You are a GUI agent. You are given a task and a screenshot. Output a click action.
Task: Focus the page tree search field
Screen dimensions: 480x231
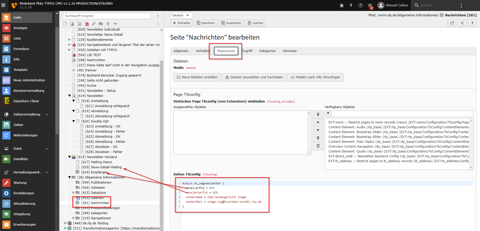click(x=107, y=16)
